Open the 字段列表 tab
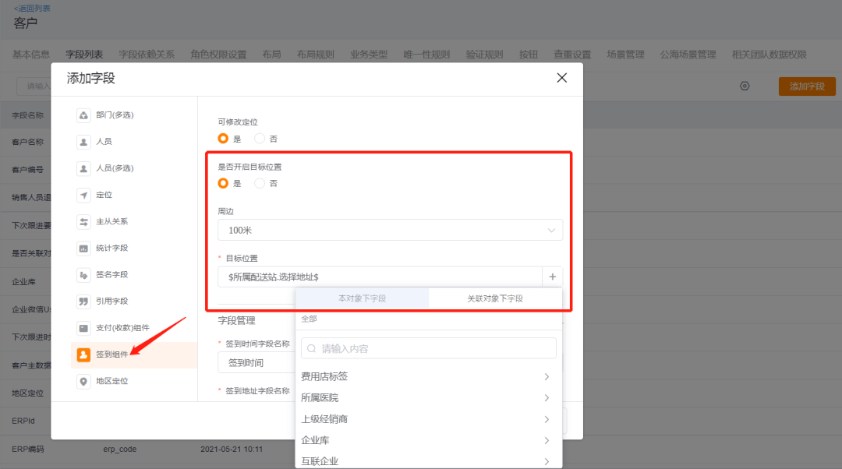 click(84, 55)
